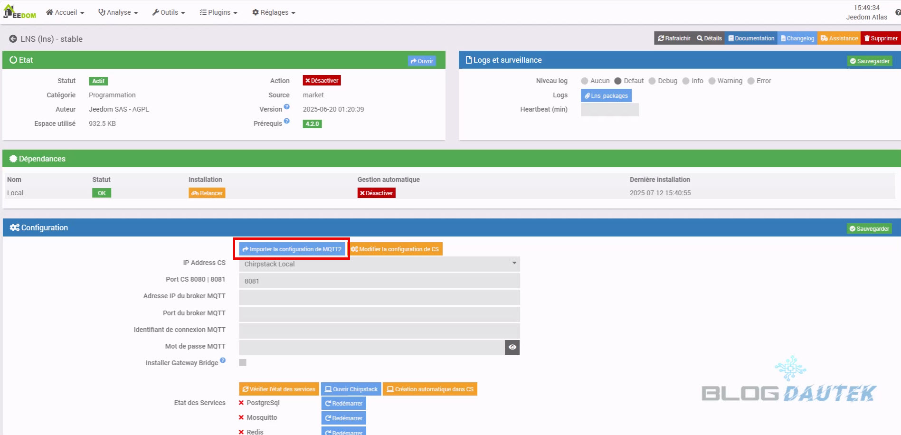Click help icon next to Version
This screenshot has width=901, height=435.
tap(287, 107)
